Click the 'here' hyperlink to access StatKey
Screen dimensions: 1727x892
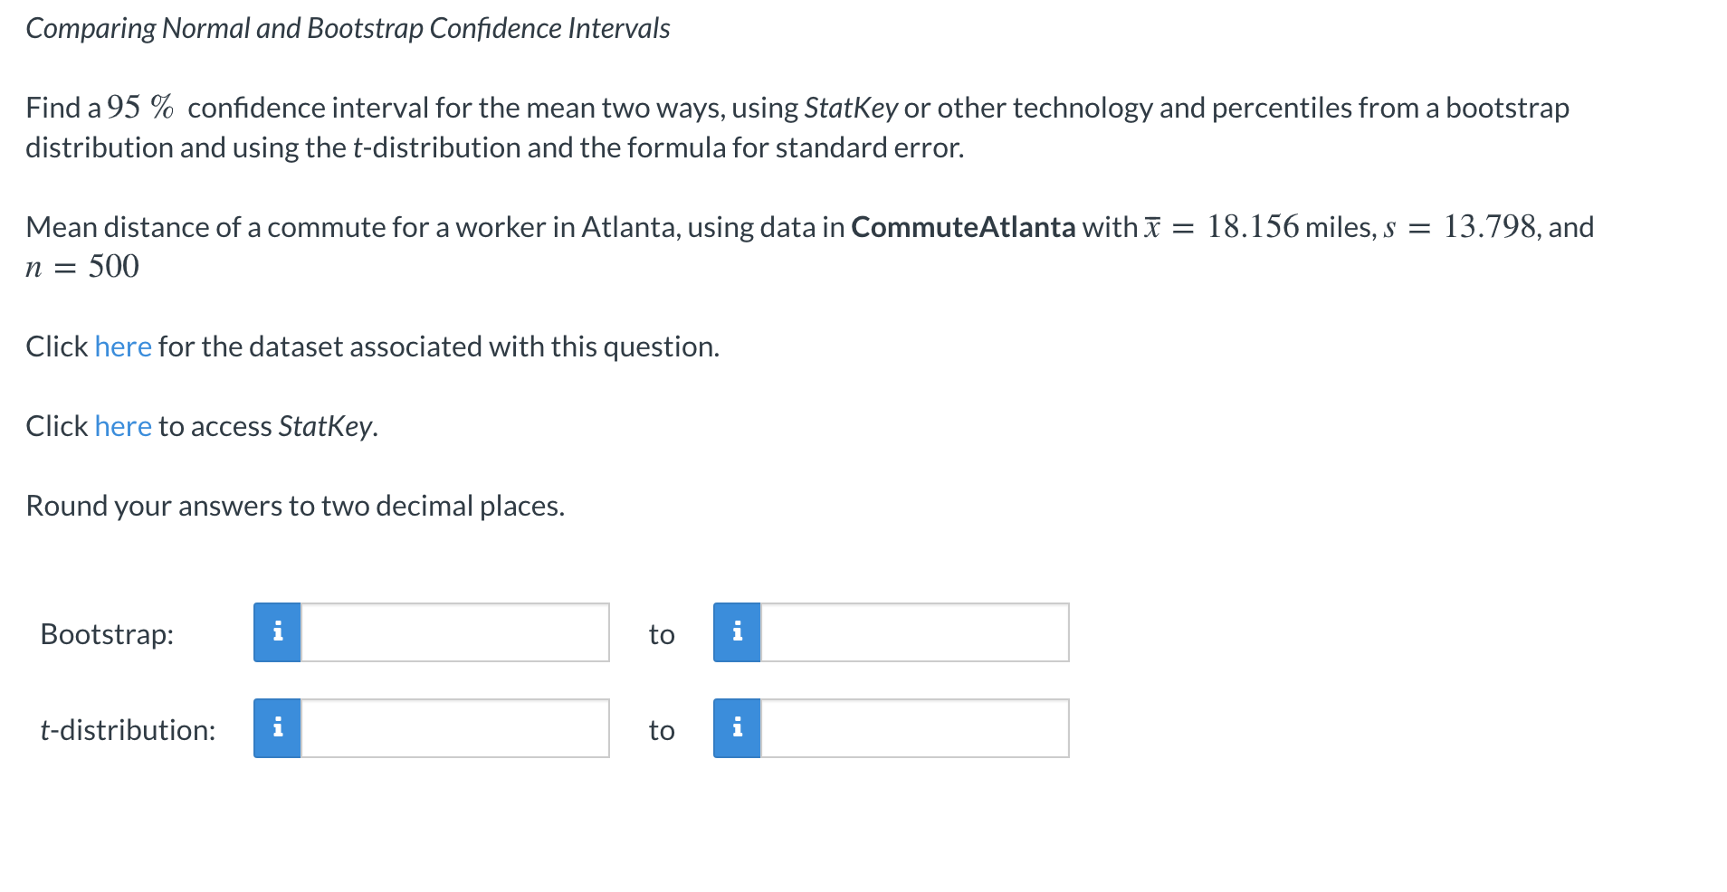122,426
